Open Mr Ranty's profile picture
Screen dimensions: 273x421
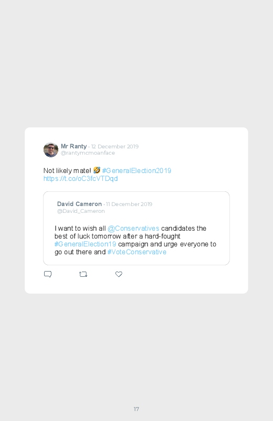[x=51, y=149]
